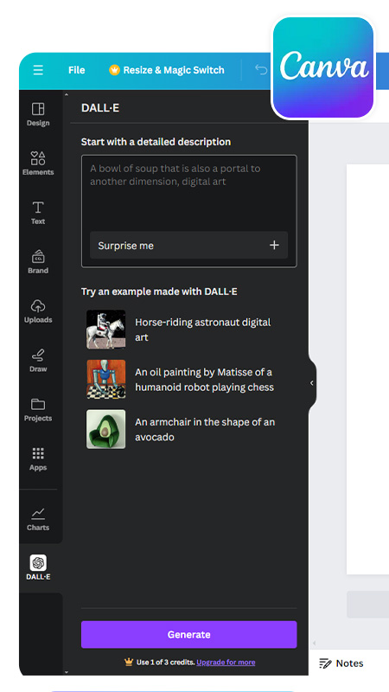Choose 'An armchair in the shape of an avocado' text
Viewport: 389px width, 692px height.
[205, 429]
